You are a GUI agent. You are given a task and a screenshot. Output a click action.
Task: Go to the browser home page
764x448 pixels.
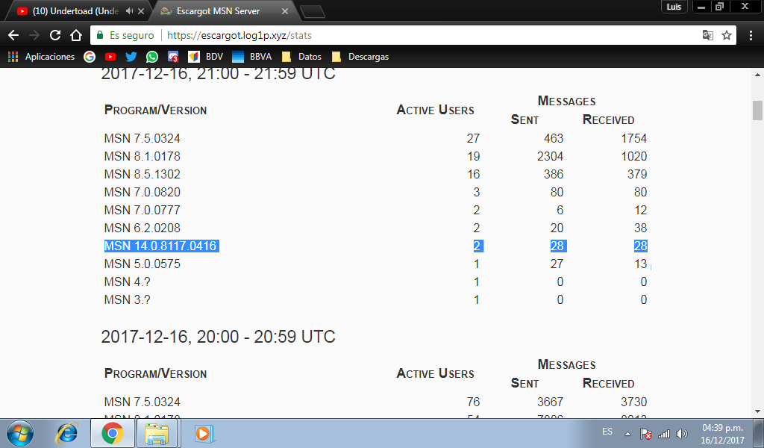75,35
